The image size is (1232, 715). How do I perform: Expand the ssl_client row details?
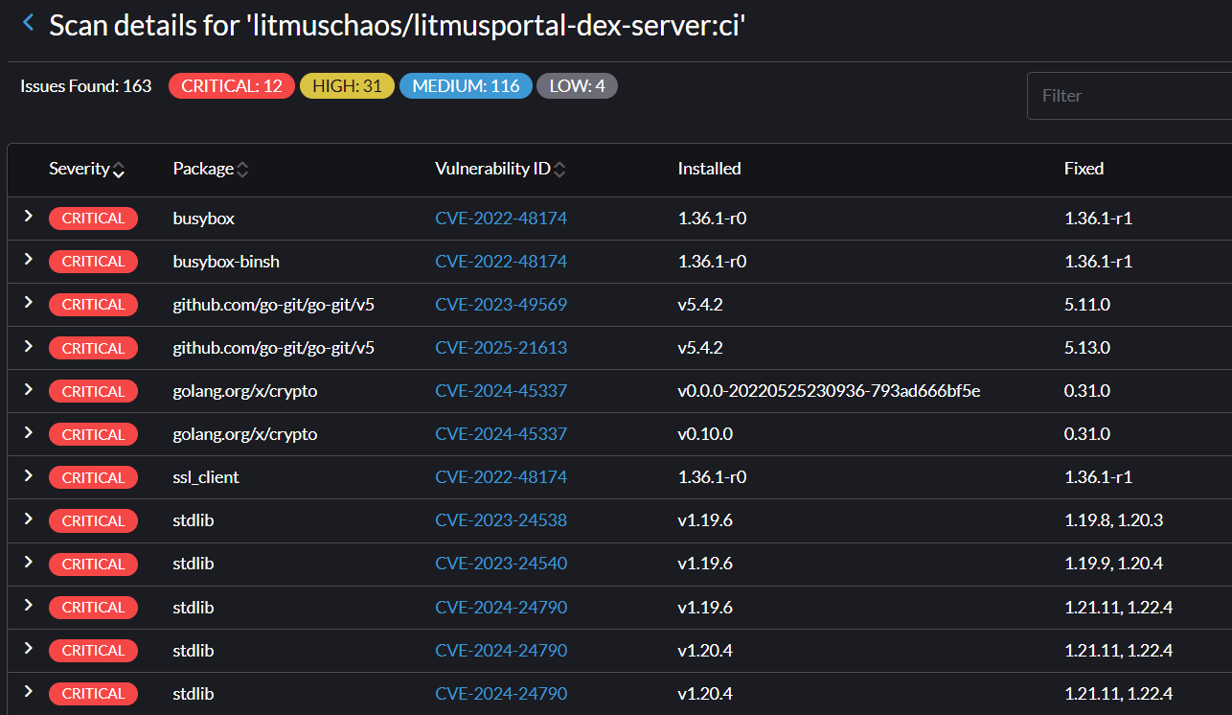point(28,476)
